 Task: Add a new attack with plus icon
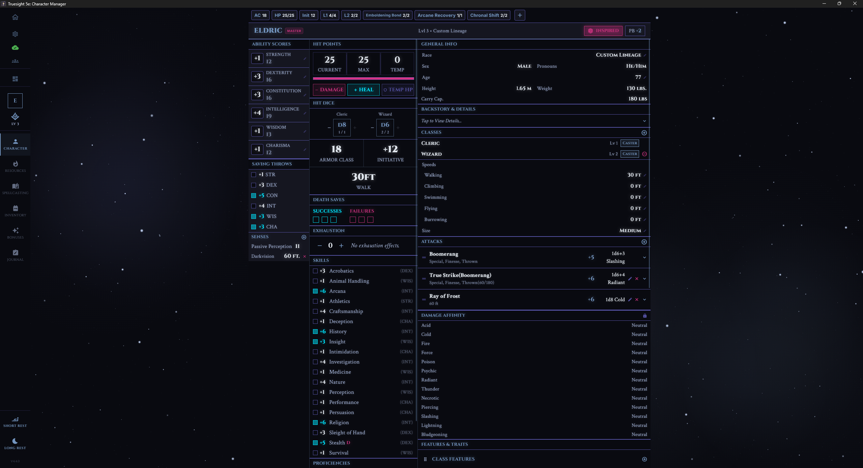coord(644,242)
